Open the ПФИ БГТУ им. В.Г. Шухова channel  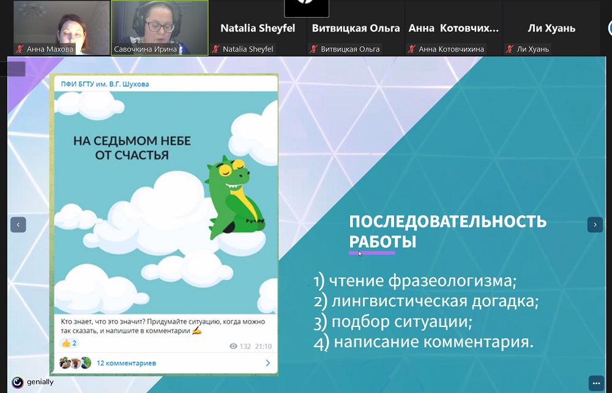(101, 84)
